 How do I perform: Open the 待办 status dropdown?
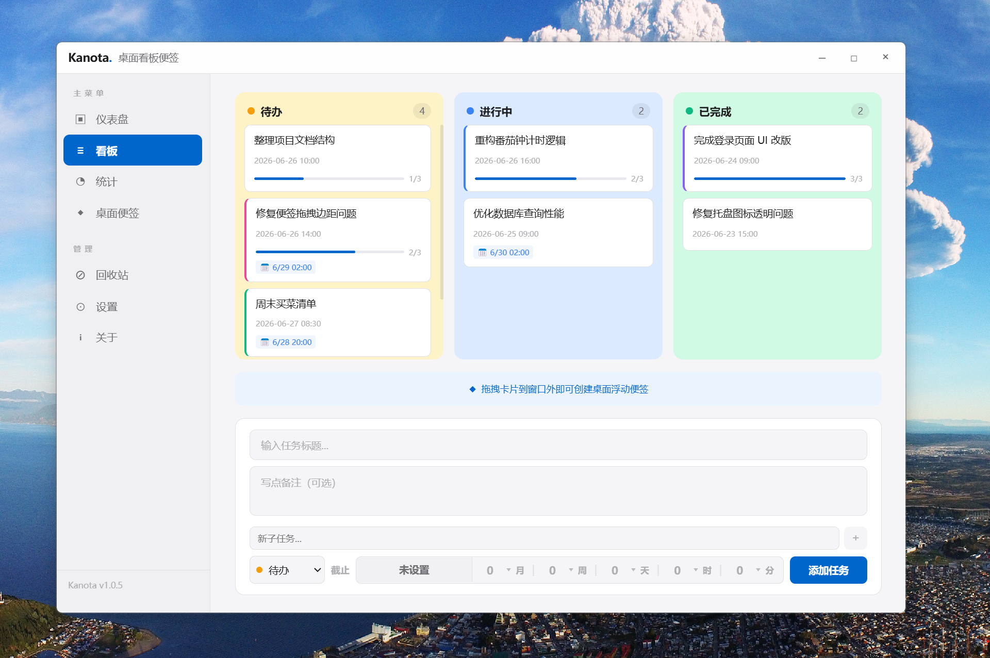287,570
